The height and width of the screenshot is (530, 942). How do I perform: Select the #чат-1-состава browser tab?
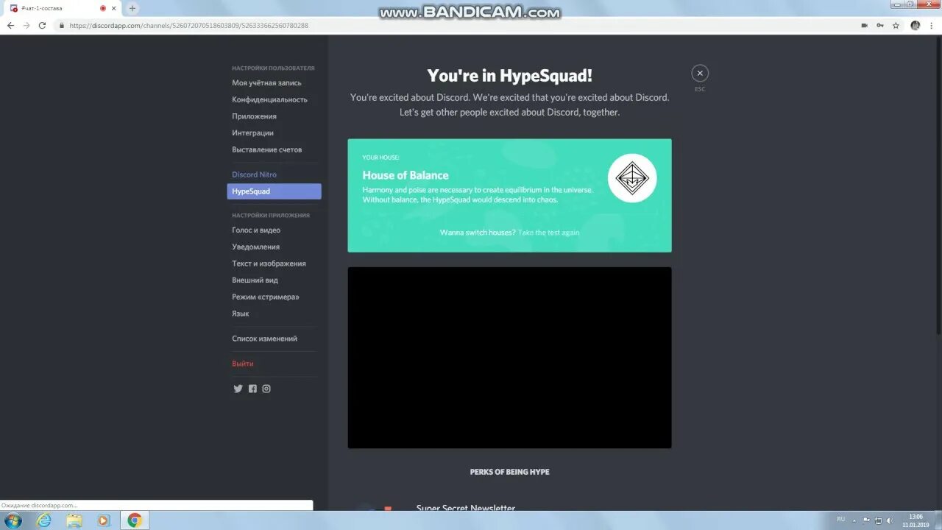point(63,8)
